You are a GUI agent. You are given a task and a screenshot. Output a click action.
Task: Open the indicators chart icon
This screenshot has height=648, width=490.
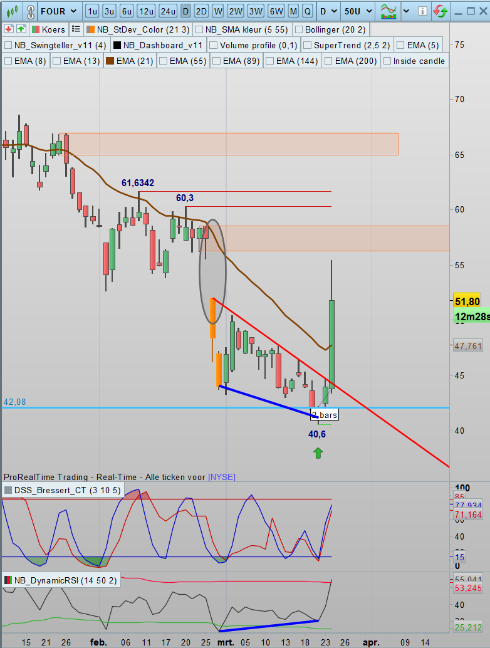388,11
